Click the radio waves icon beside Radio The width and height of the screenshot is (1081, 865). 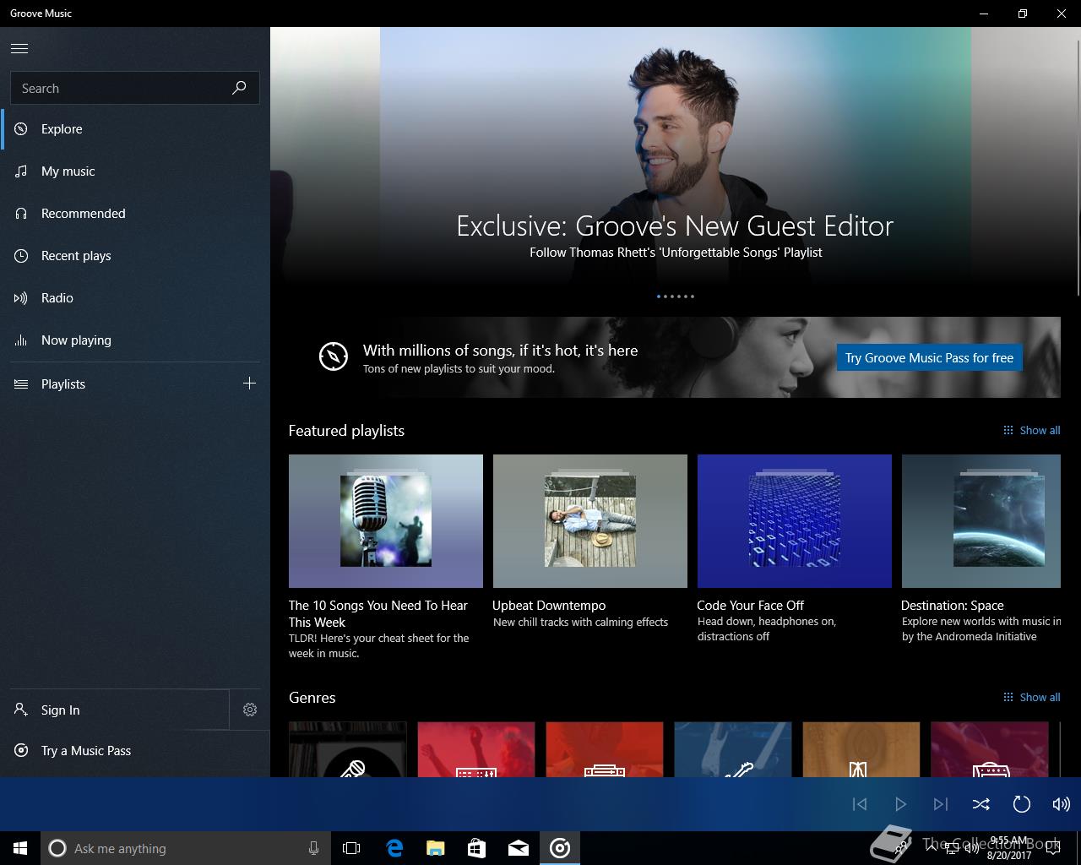coord(21,298)
